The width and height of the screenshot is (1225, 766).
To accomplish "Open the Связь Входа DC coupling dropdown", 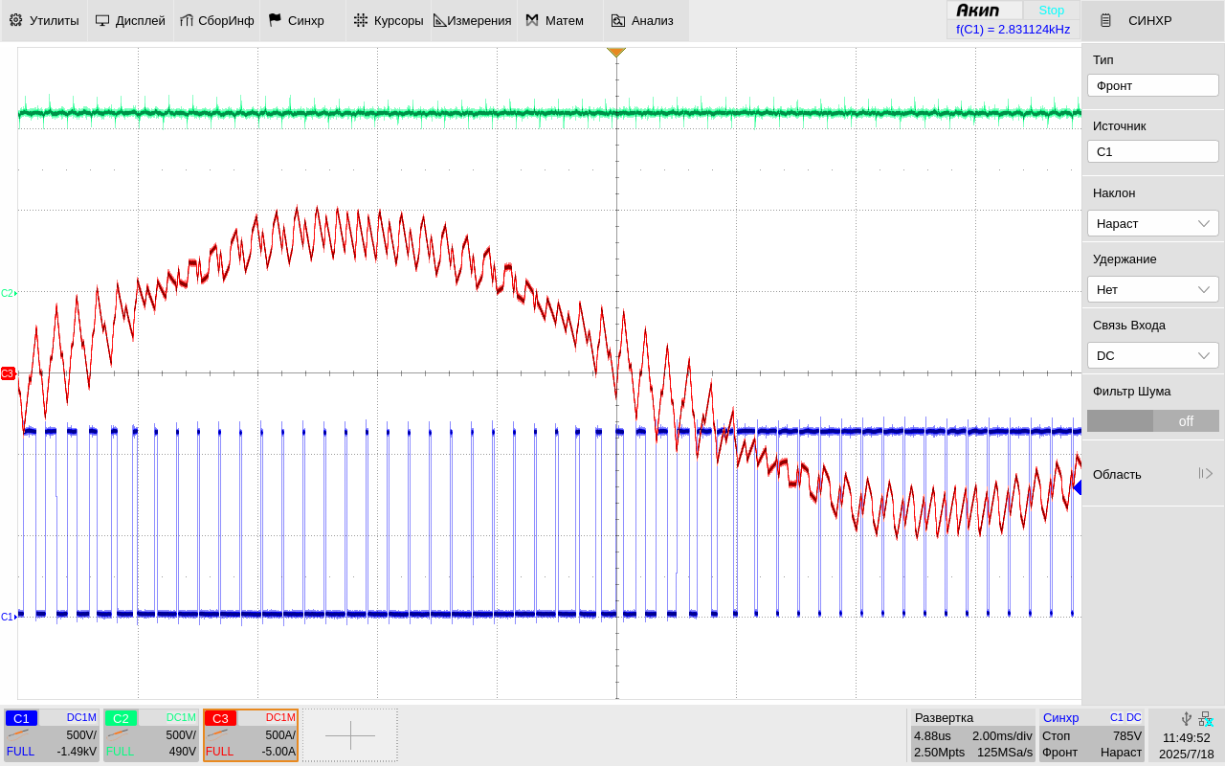I will point(1152,355).
